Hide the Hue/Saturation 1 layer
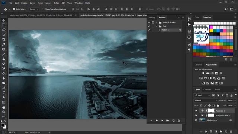Viewport: 238px width, 134px height. [x=196, y=115]
